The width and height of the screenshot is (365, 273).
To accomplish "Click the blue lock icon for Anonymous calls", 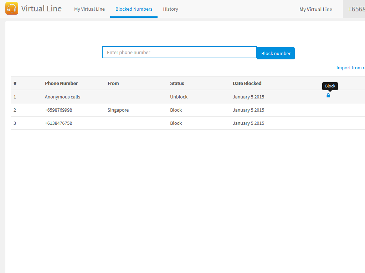I will (328, 95).
